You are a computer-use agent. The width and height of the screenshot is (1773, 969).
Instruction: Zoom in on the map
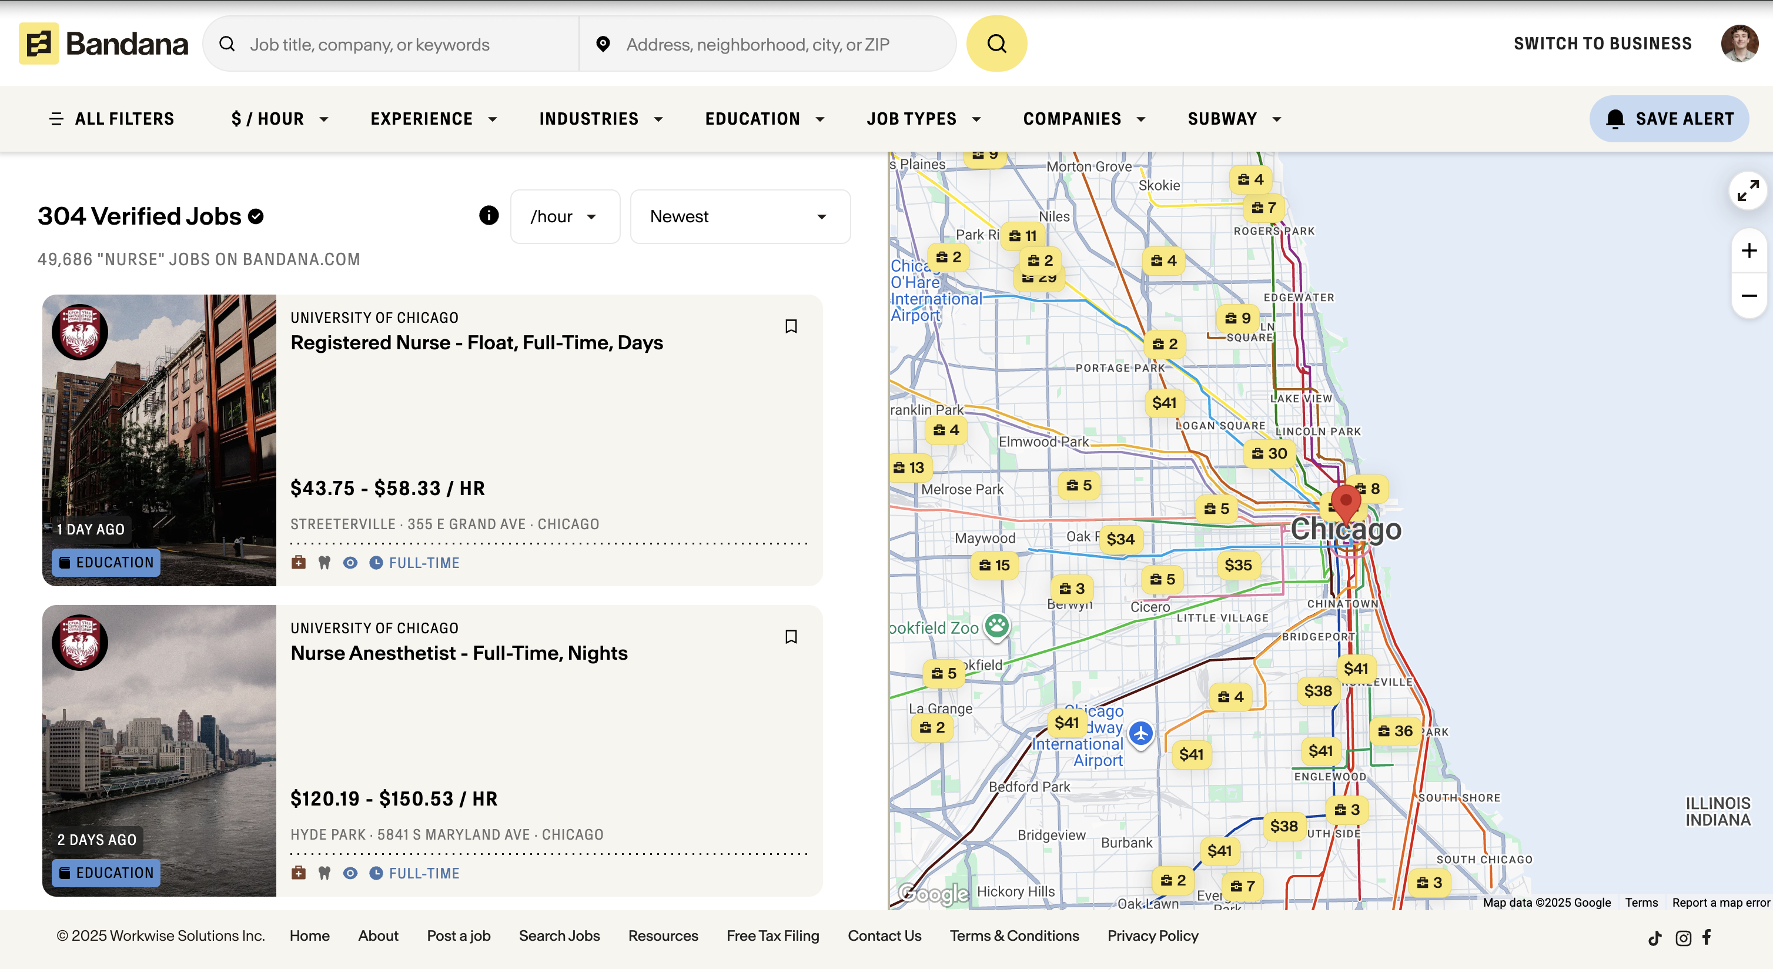[x=1748, y=250]
